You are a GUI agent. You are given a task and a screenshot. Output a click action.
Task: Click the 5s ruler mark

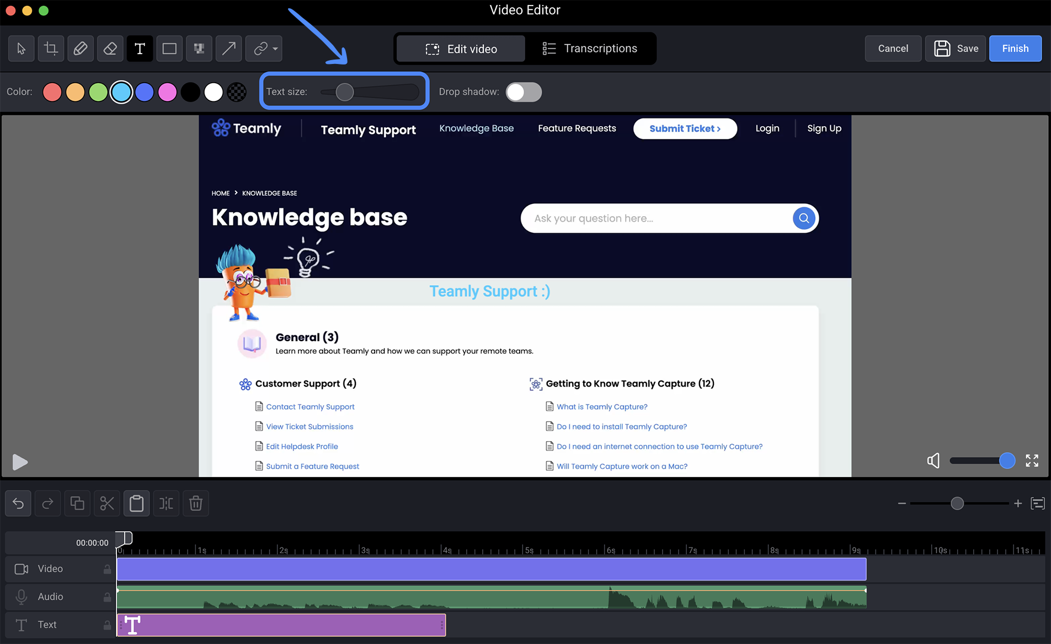(529, 550)
